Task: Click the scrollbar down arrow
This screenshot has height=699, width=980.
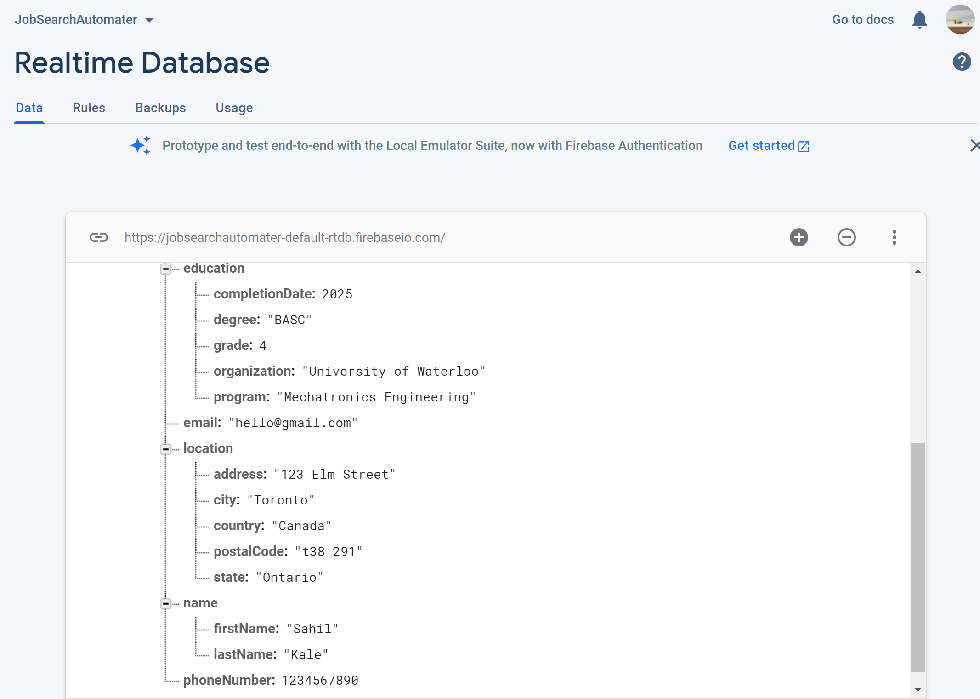Action: coord(918,689)
